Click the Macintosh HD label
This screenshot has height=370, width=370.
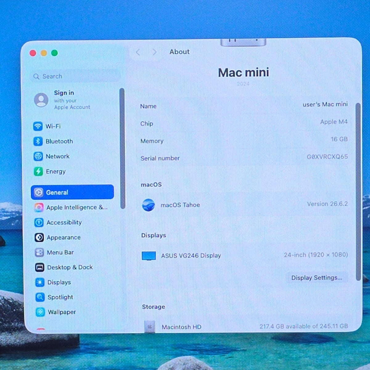(181, 327)
